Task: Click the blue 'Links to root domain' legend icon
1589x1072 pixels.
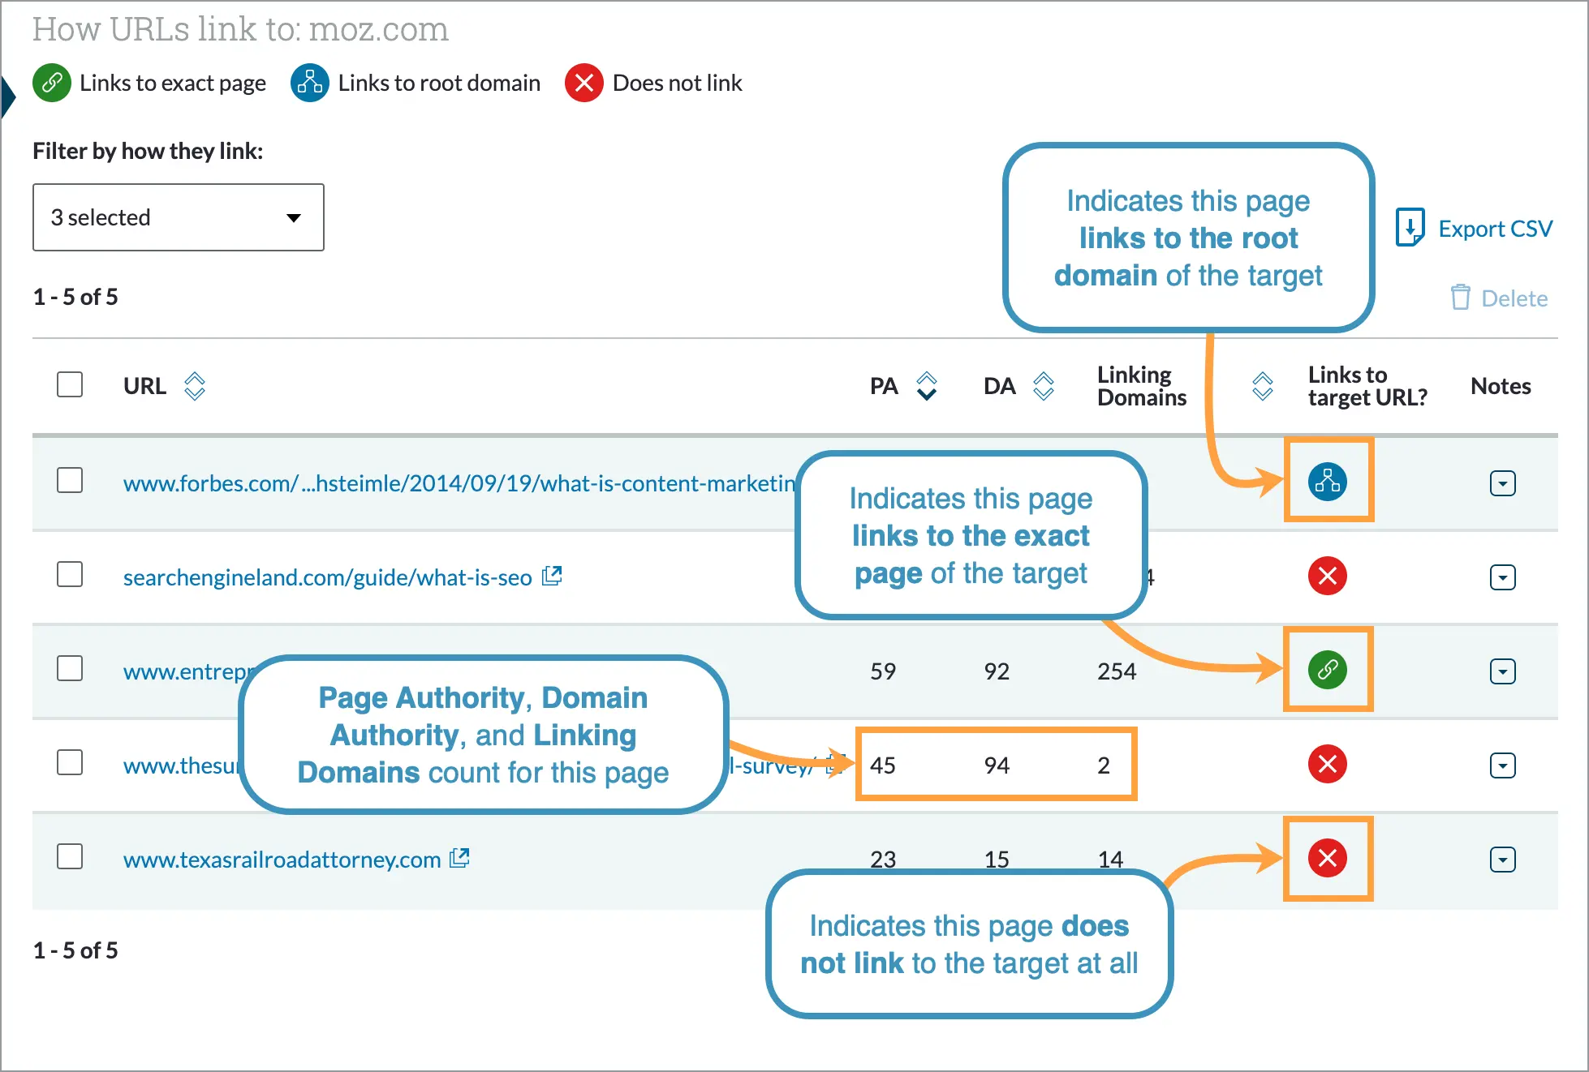Action: click(308, 82)
